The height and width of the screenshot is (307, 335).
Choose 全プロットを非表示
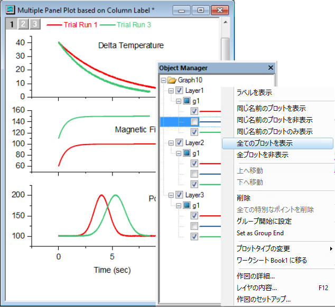point(278,155)
